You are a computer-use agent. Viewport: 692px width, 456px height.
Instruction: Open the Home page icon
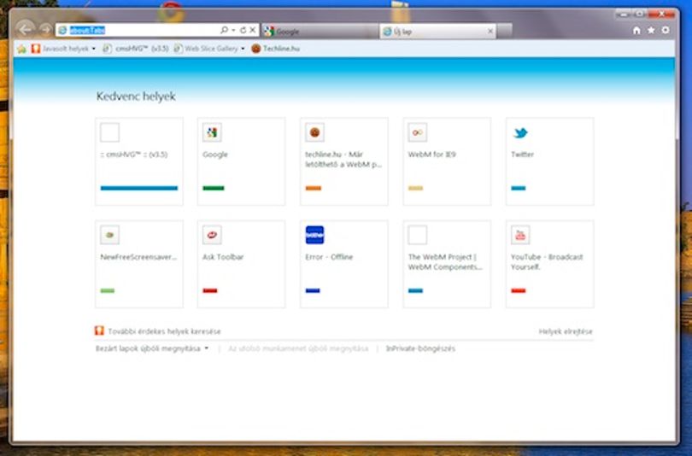pyautogui.click(x=636, y=31)
